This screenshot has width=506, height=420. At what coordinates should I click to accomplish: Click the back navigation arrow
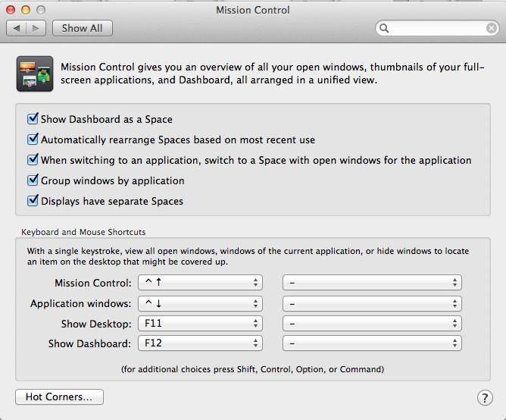pyautogui.click(x=17, y=29)
